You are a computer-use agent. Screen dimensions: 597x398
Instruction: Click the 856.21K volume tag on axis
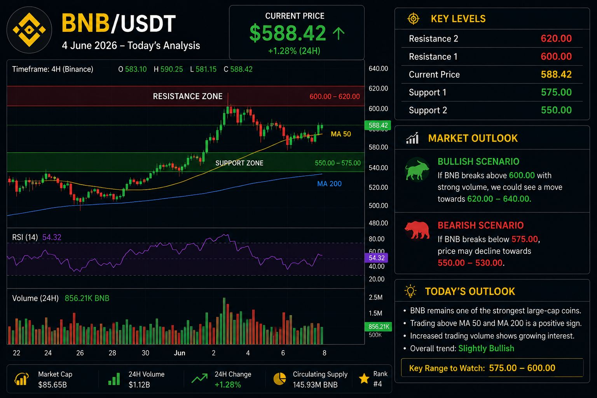379,326
